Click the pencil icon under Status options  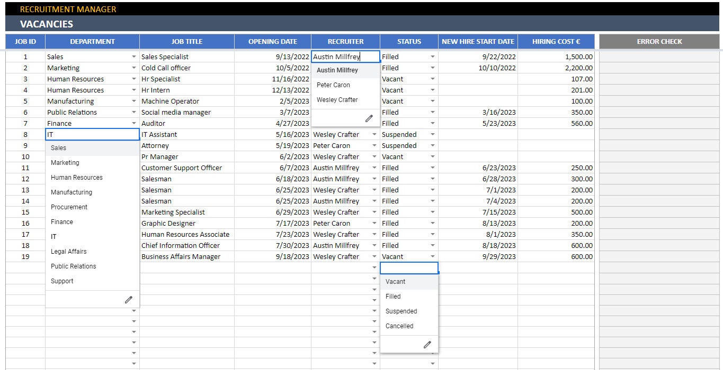pos(427,344)
